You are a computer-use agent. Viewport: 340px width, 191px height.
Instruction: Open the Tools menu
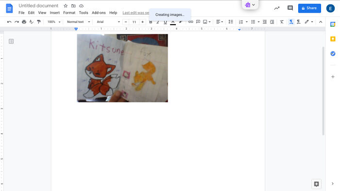[84, 13]
